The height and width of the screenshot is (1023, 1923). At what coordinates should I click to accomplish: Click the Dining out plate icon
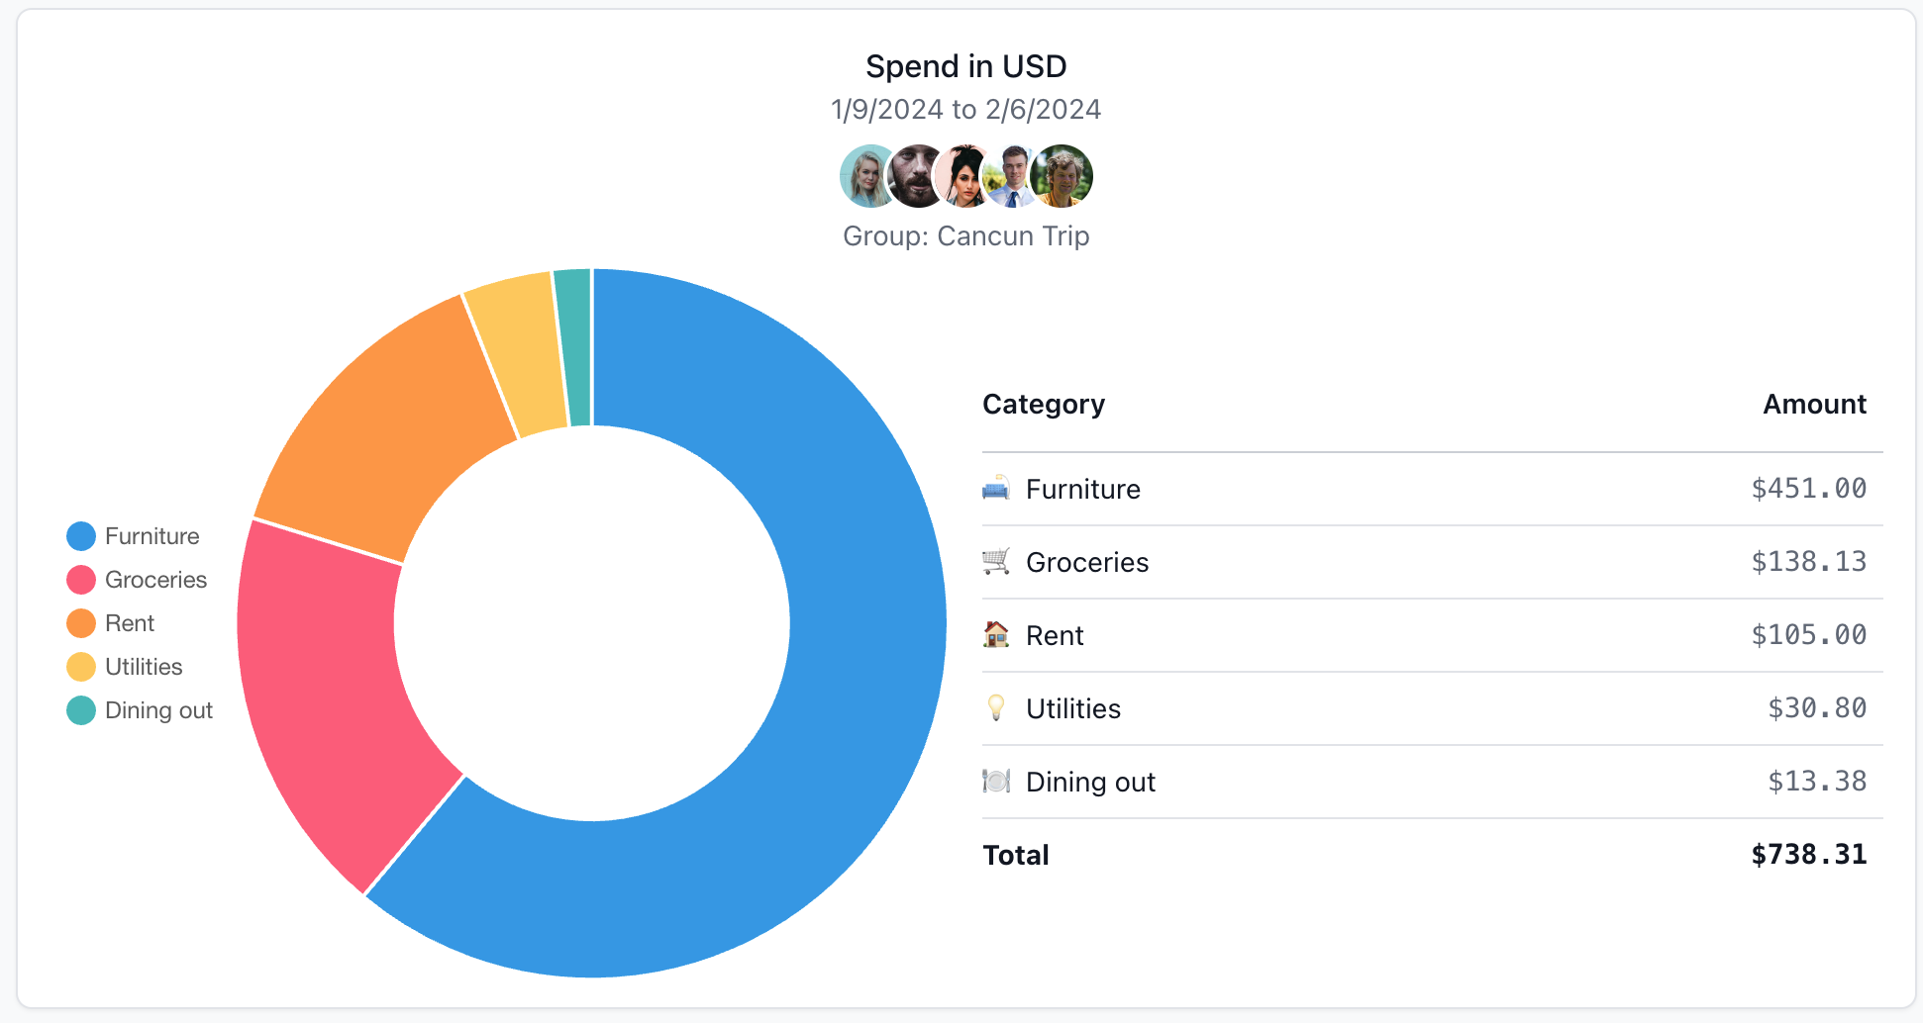(x=997, y=781)
